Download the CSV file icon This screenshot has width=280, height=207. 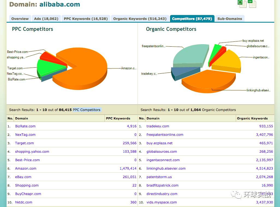point(252,4)
